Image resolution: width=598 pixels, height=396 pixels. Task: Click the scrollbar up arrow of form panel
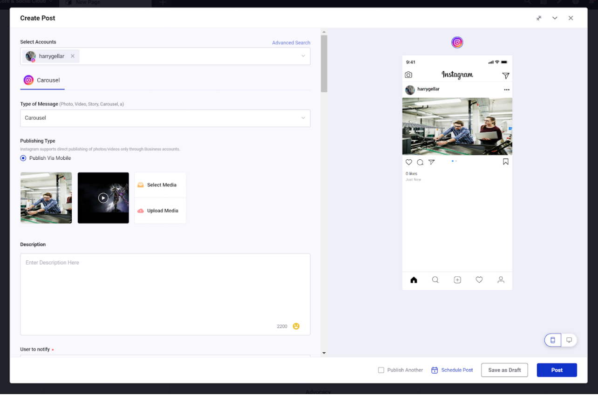[x=324, y=33]
